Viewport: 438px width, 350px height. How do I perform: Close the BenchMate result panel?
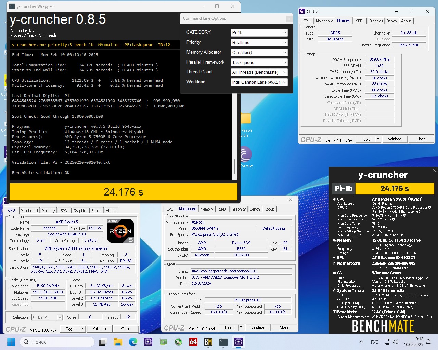pyautogui.click(x=434, y=170)
